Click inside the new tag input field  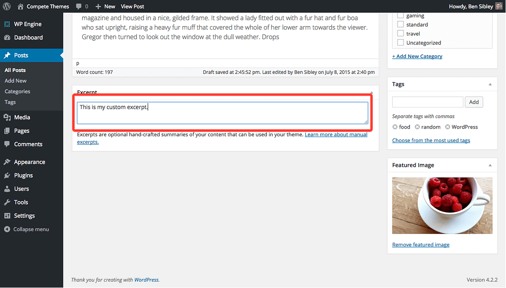click(427, 102)
